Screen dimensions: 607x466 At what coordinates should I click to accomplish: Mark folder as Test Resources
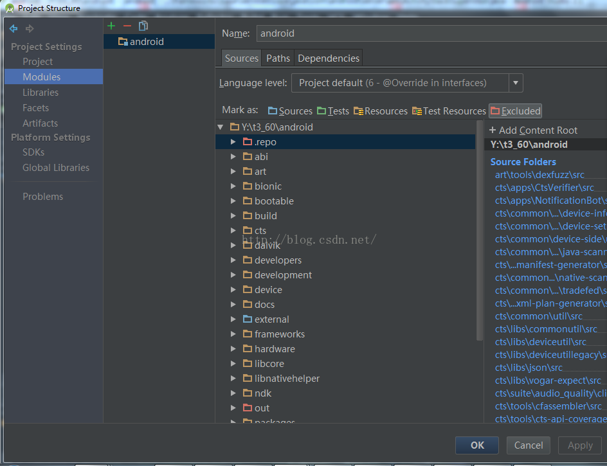(449, 111)
